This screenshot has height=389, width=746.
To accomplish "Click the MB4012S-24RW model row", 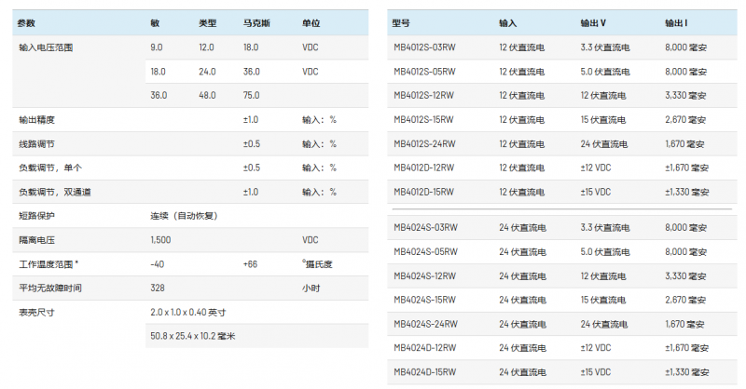I will pyautogui.click(x=424, y=143).
